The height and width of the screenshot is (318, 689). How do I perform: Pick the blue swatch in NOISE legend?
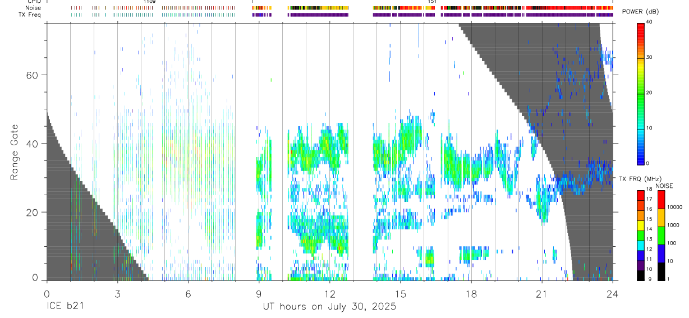[661, 252]
